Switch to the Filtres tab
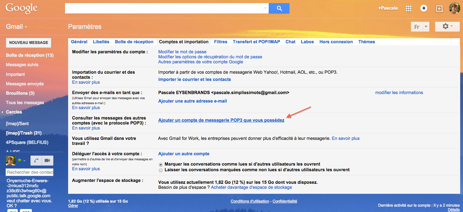 220,42
